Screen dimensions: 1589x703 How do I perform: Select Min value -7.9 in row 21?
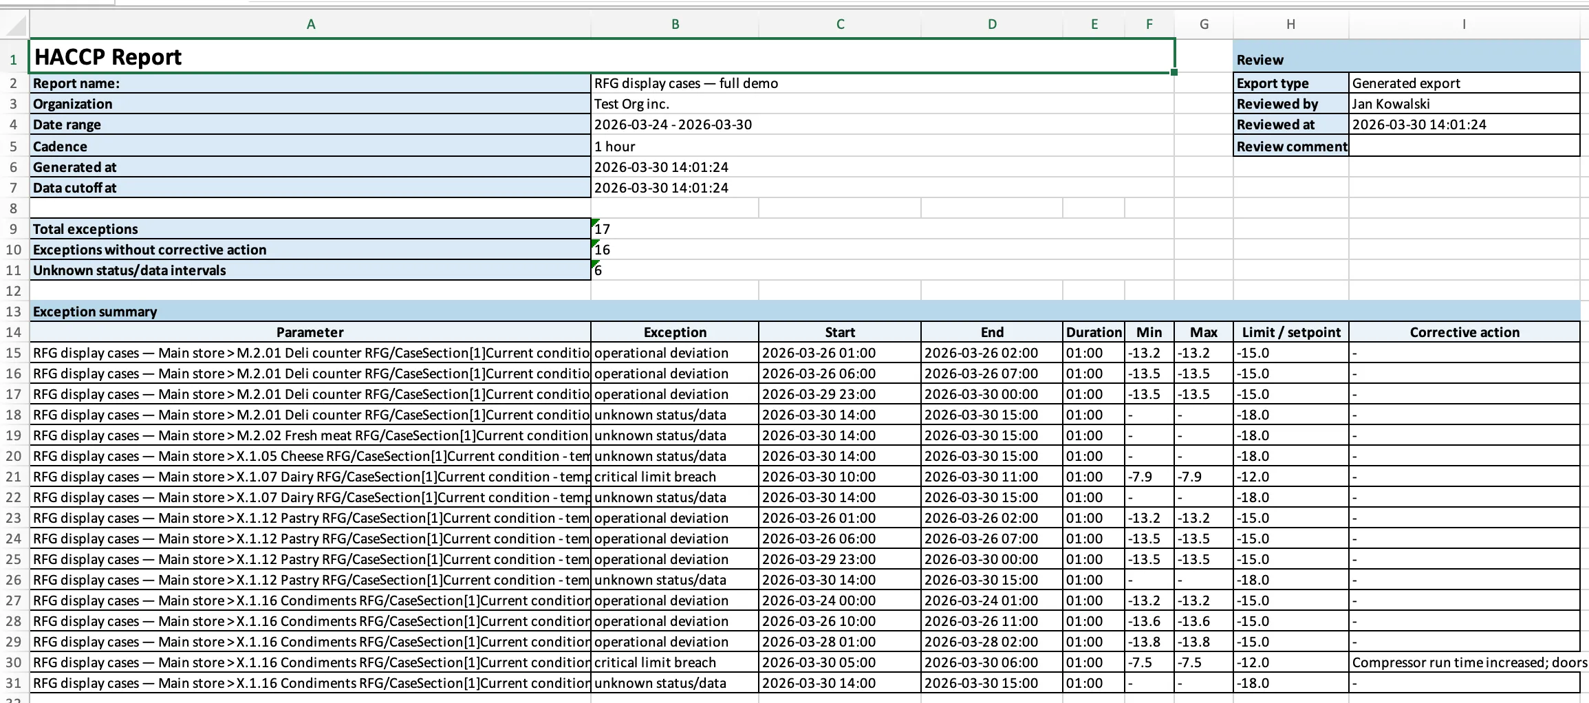(1149, 477)
